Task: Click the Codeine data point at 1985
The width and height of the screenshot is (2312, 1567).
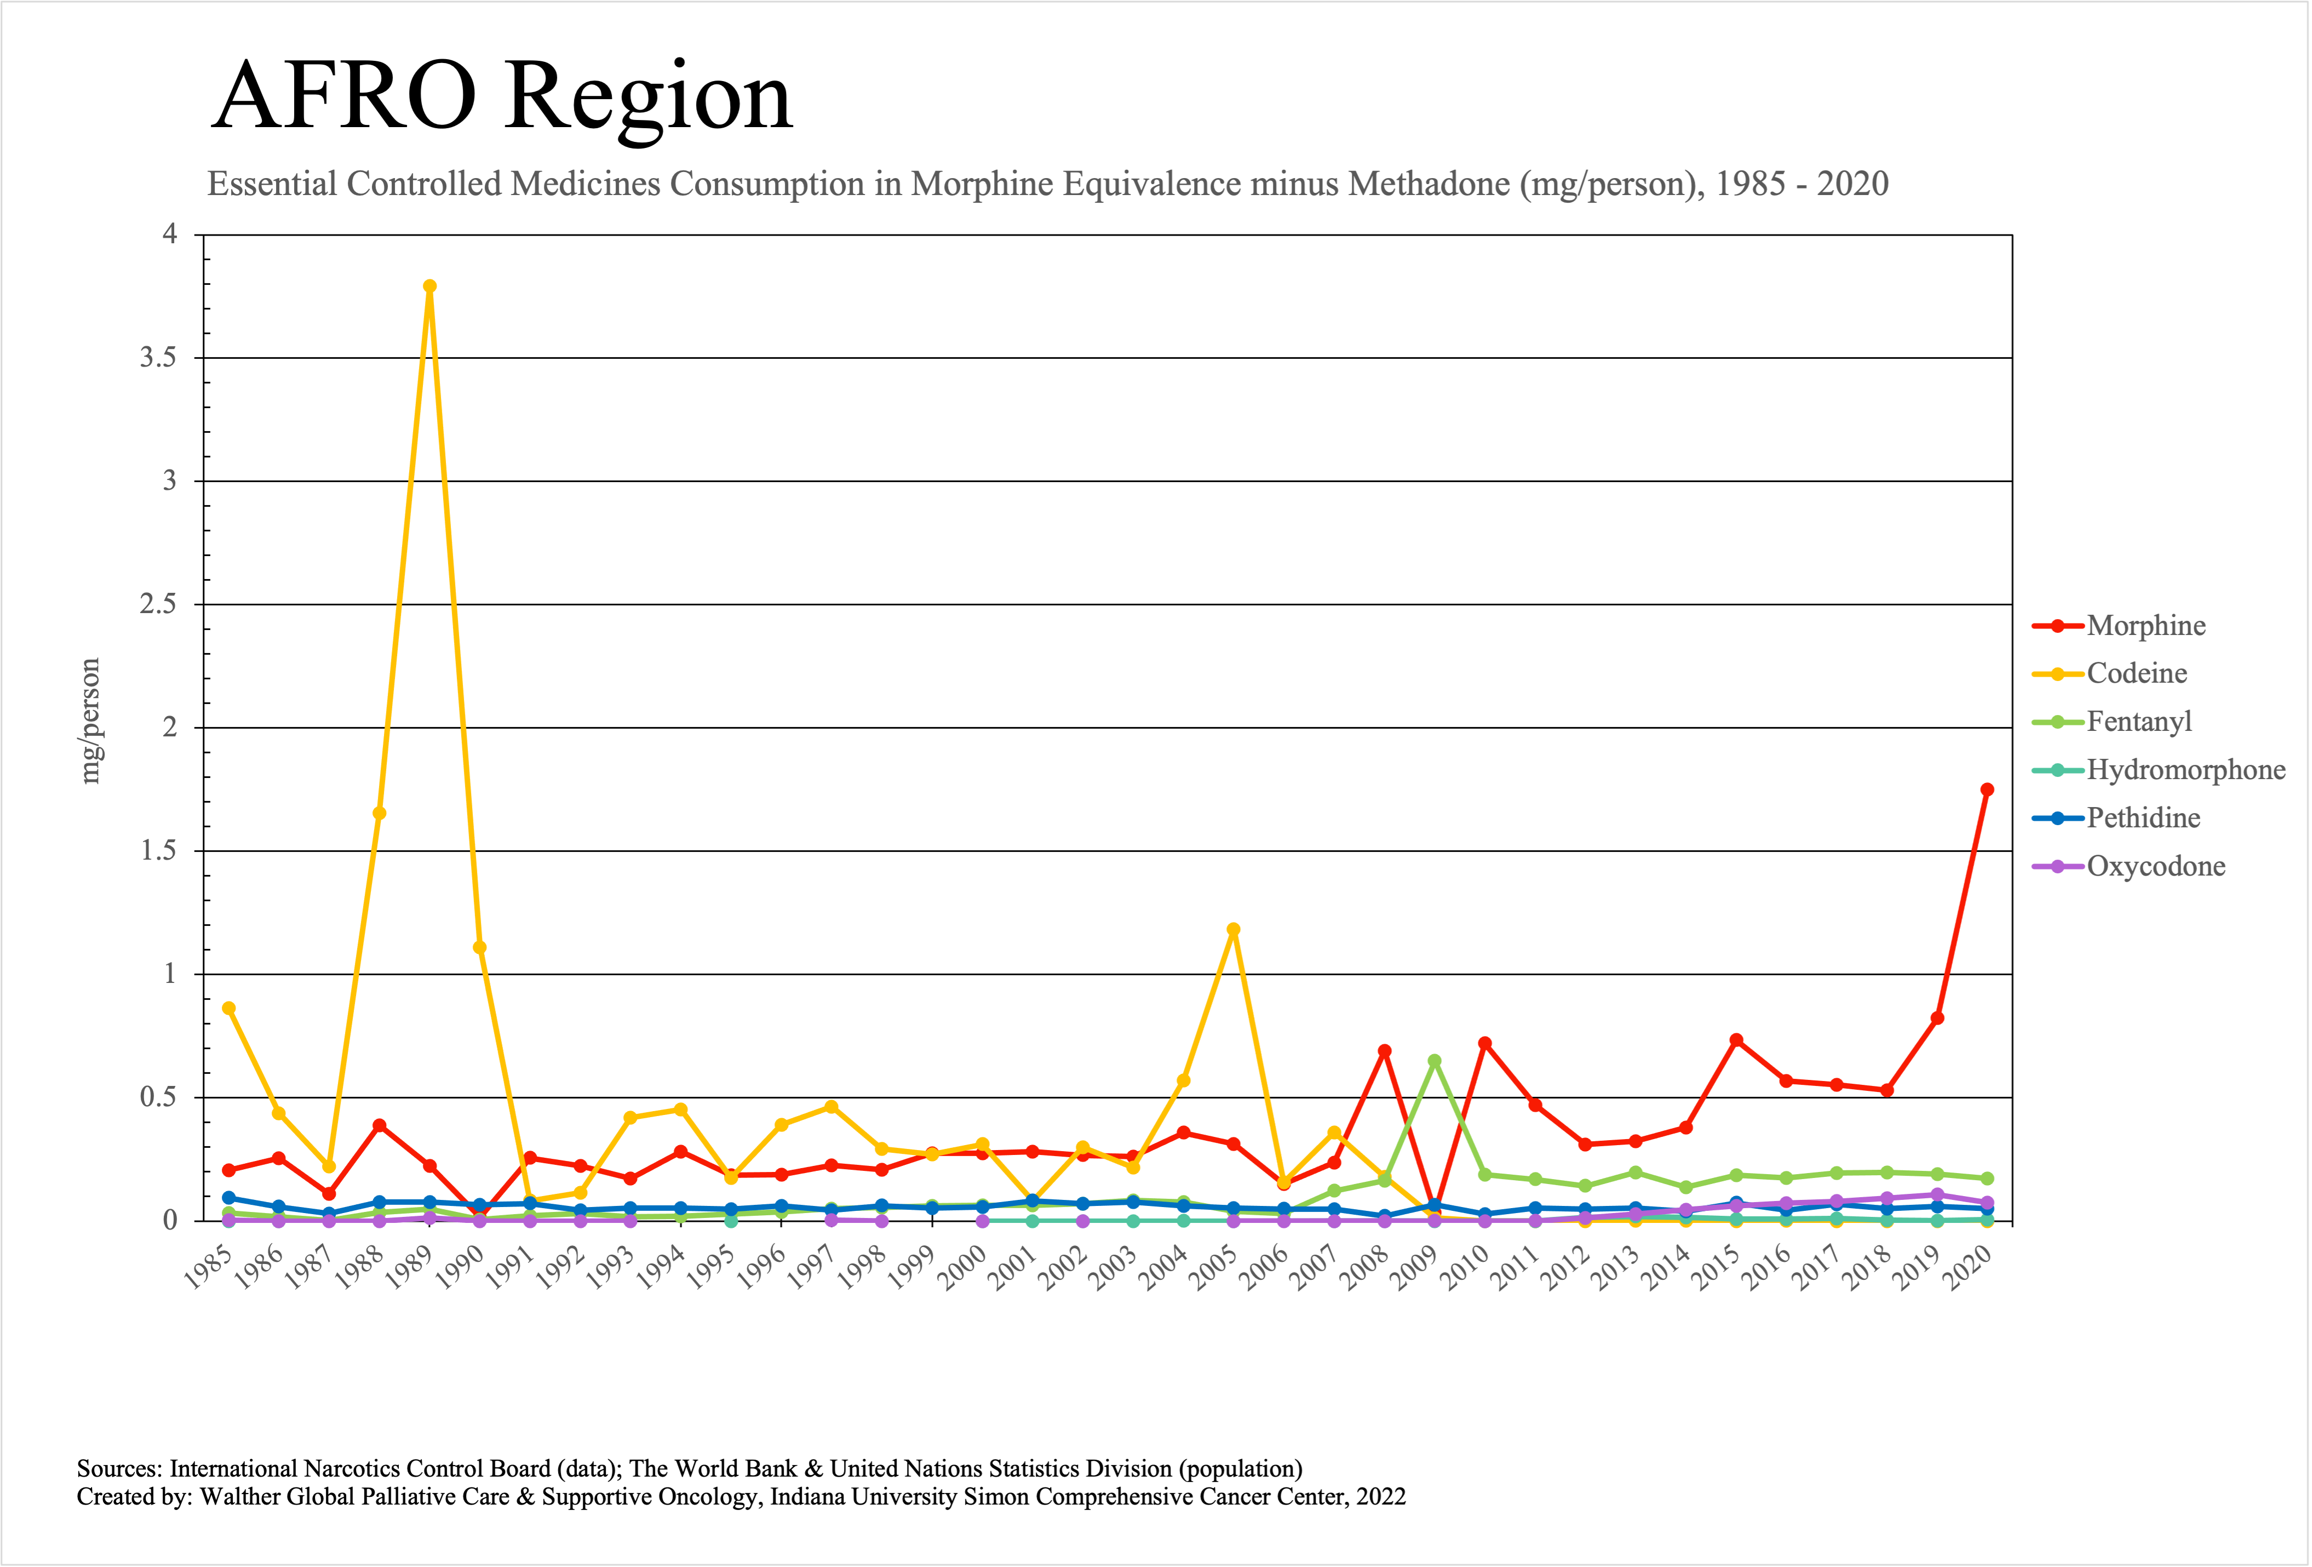Action: click(229, 1008)
